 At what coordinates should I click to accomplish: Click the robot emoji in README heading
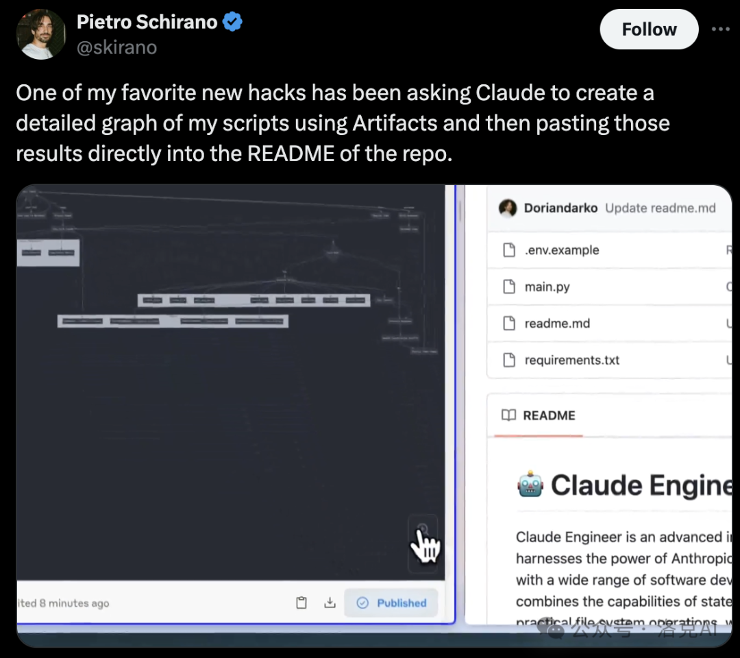click(530, 485)
